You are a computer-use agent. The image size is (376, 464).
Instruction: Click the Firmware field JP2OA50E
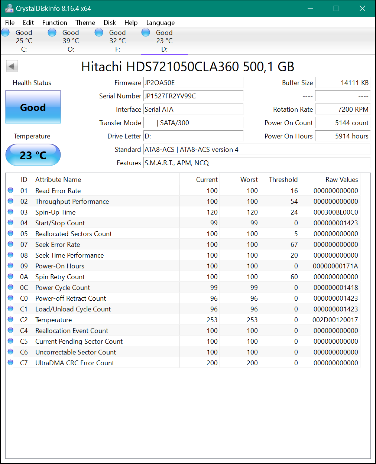coord(194,83)
